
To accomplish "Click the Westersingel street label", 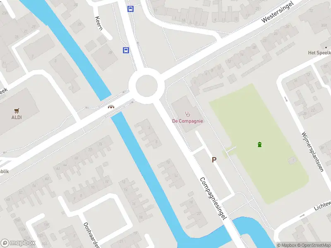I will click(277, 12).
